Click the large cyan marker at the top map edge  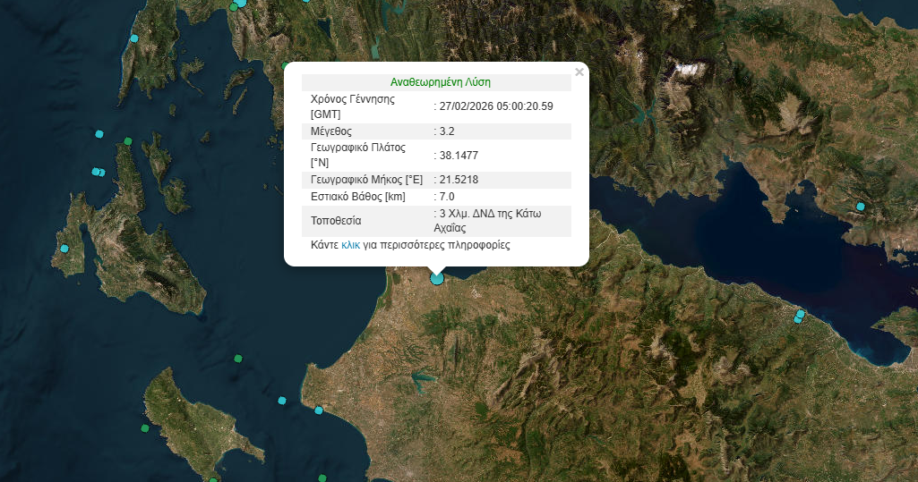239,3
